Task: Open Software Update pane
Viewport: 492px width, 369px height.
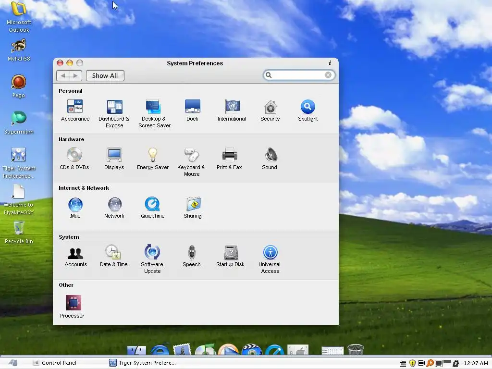Action: click(152, 259)
